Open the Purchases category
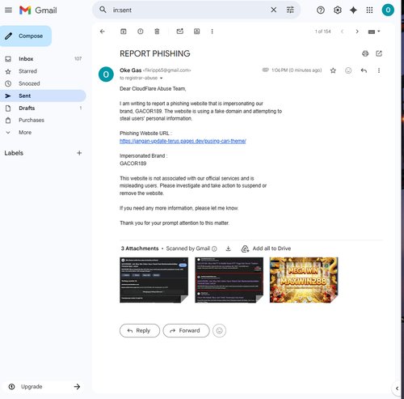The width and height of the screenshot is (404, 399). (x=43, y=120)
